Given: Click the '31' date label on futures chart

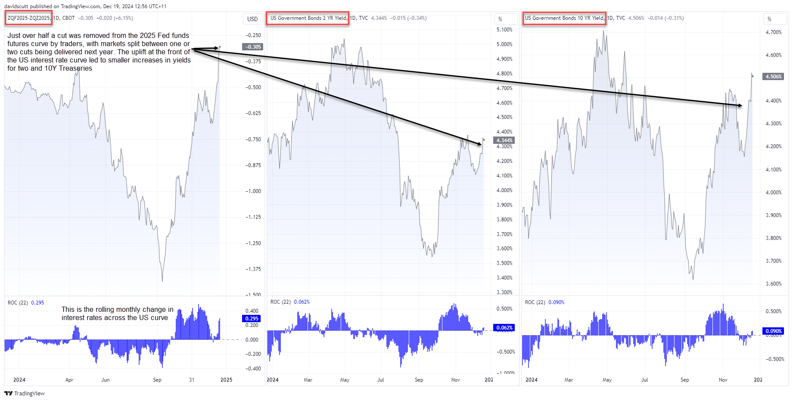Looking at the screenshot, I should coord(192,380).
